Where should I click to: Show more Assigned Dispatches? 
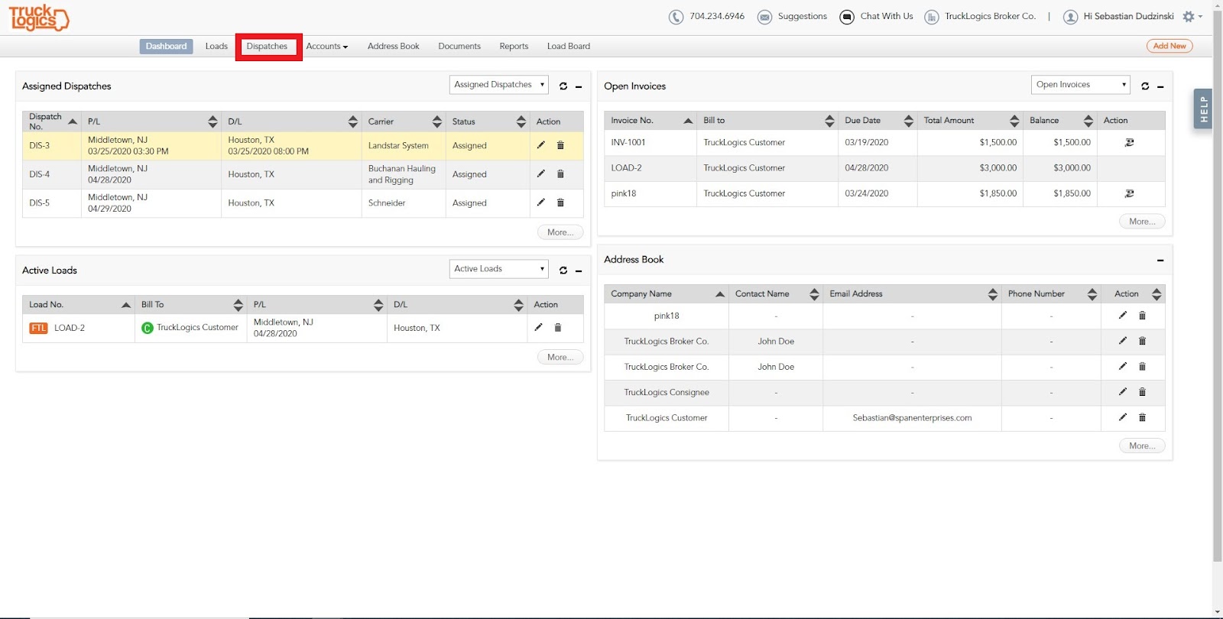point(560,232)
